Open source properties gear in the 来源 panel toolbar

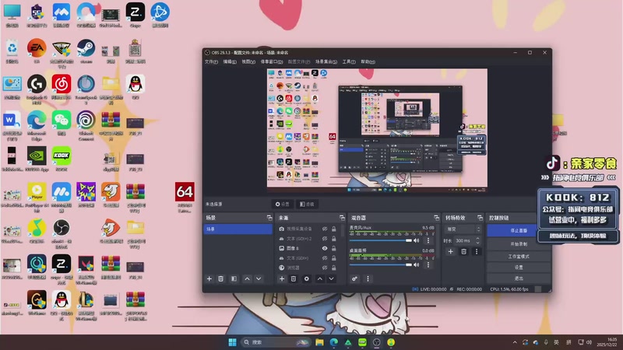(x=306, y=279)
